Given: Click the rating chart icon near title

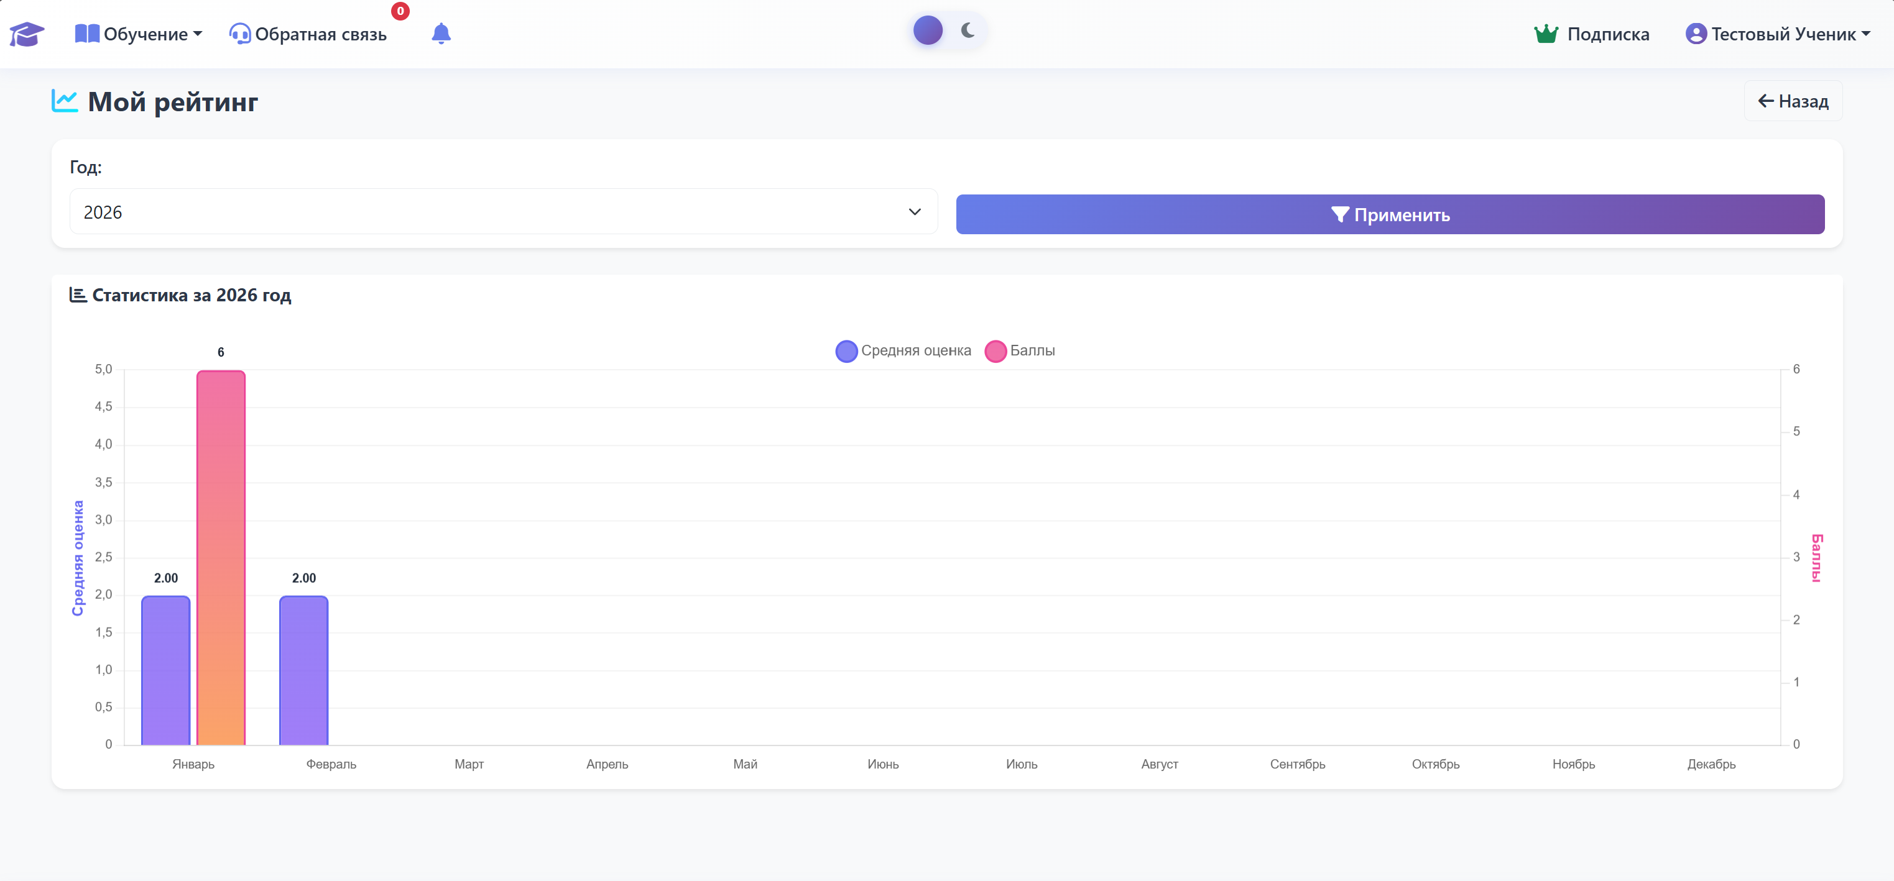Looking at the screenshot, I should pyautogui.click(x=65, y=101).
